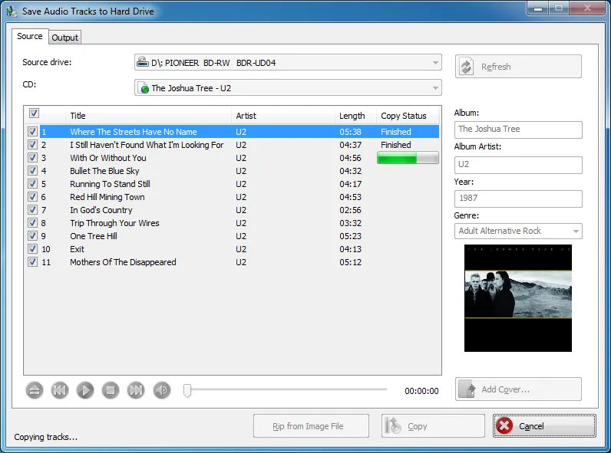Click the Album input field

518,130
